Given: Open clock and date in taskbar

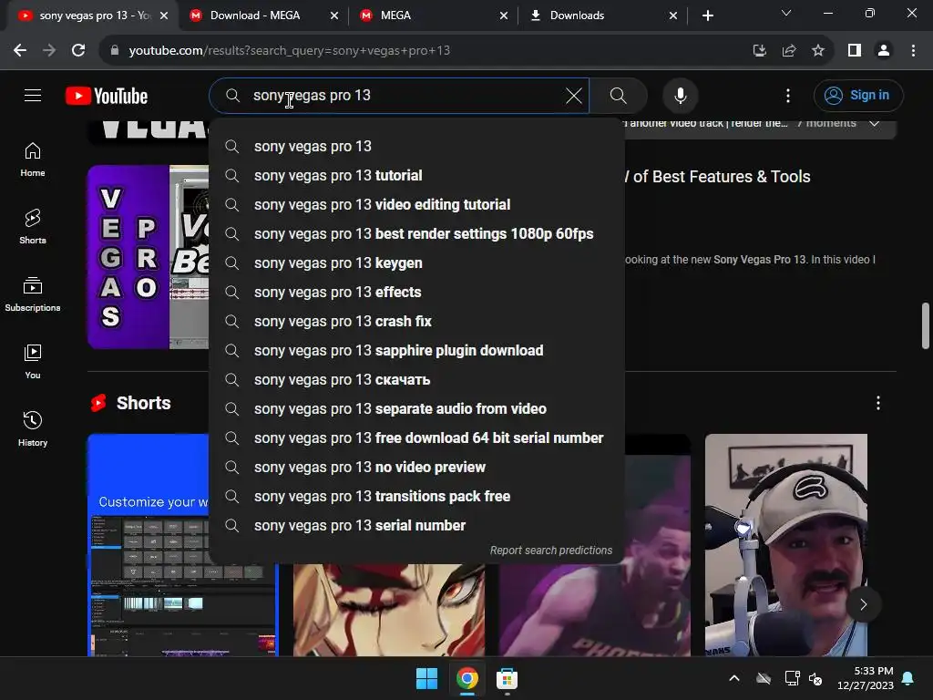Looking at the screenshot, I should 866,678.
